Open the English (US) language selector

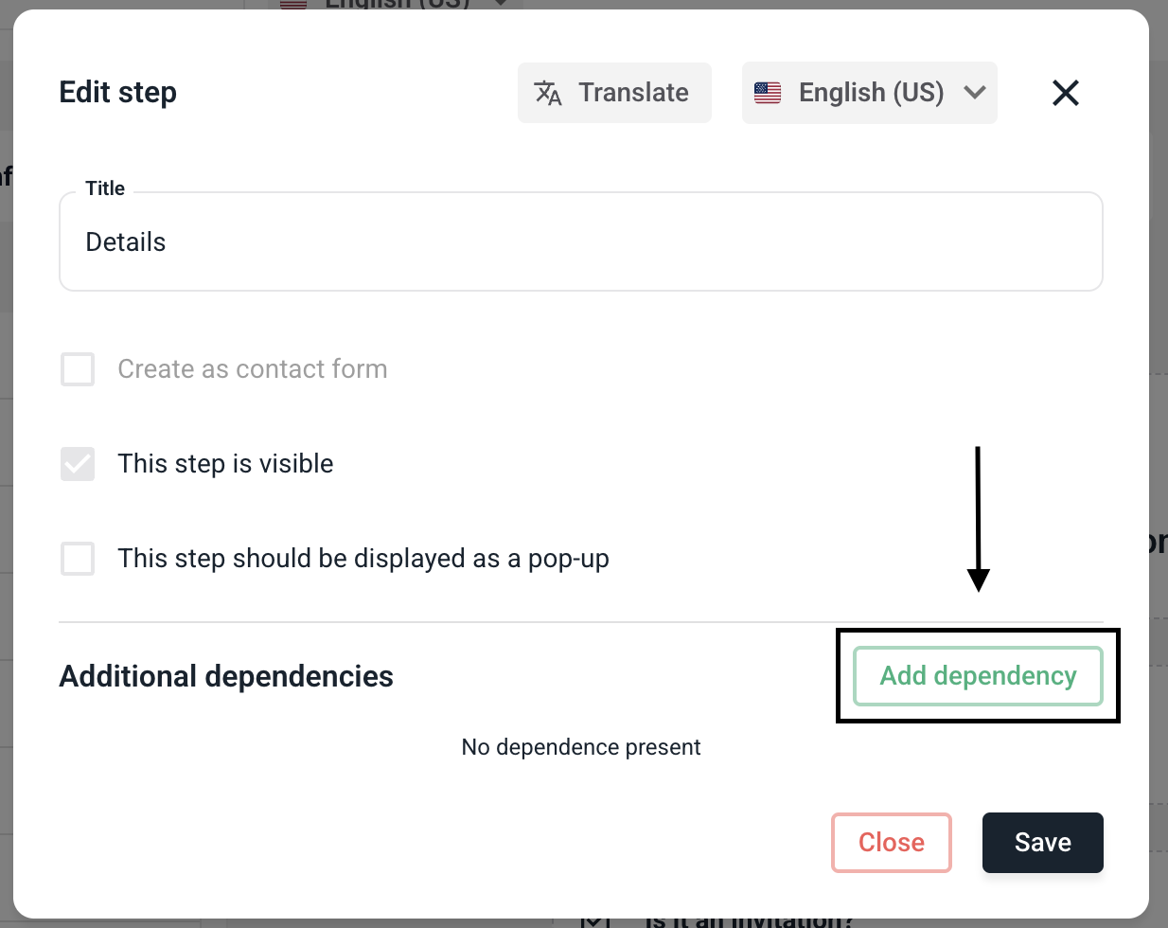point(870,93)
